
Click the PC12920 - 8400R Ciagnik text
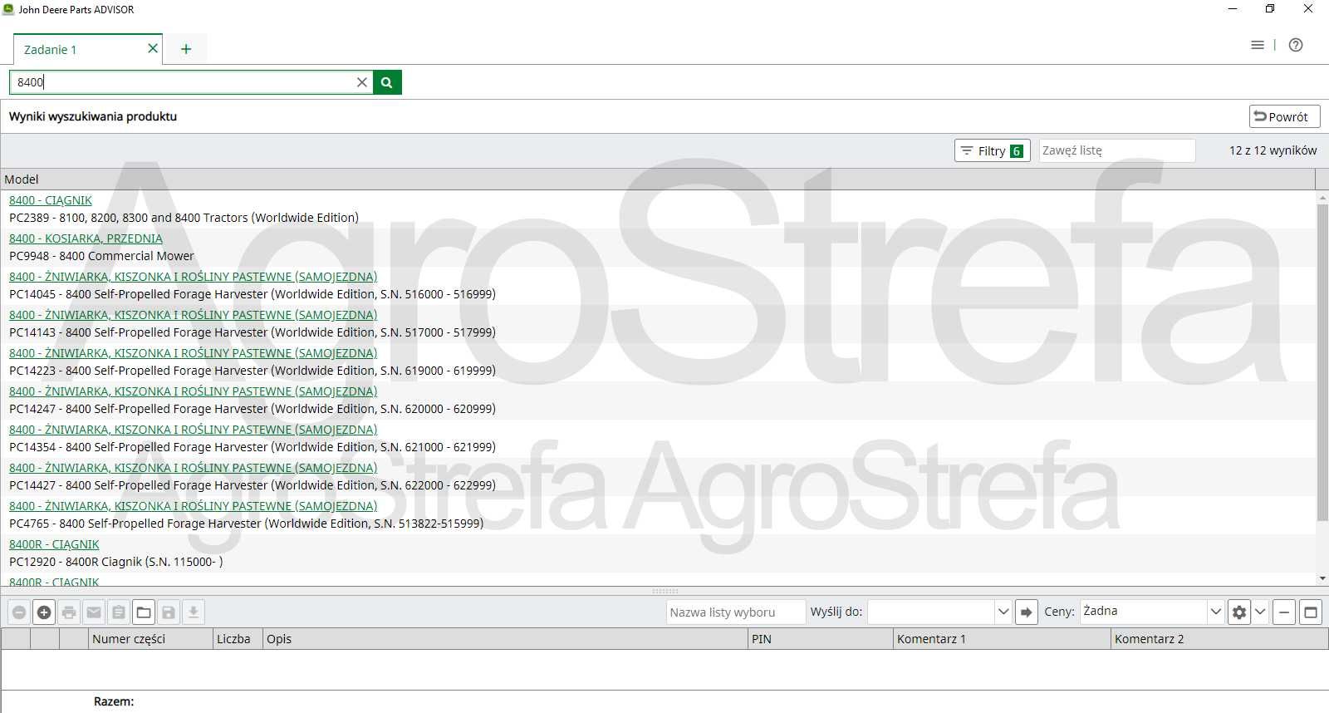(115, 562)
